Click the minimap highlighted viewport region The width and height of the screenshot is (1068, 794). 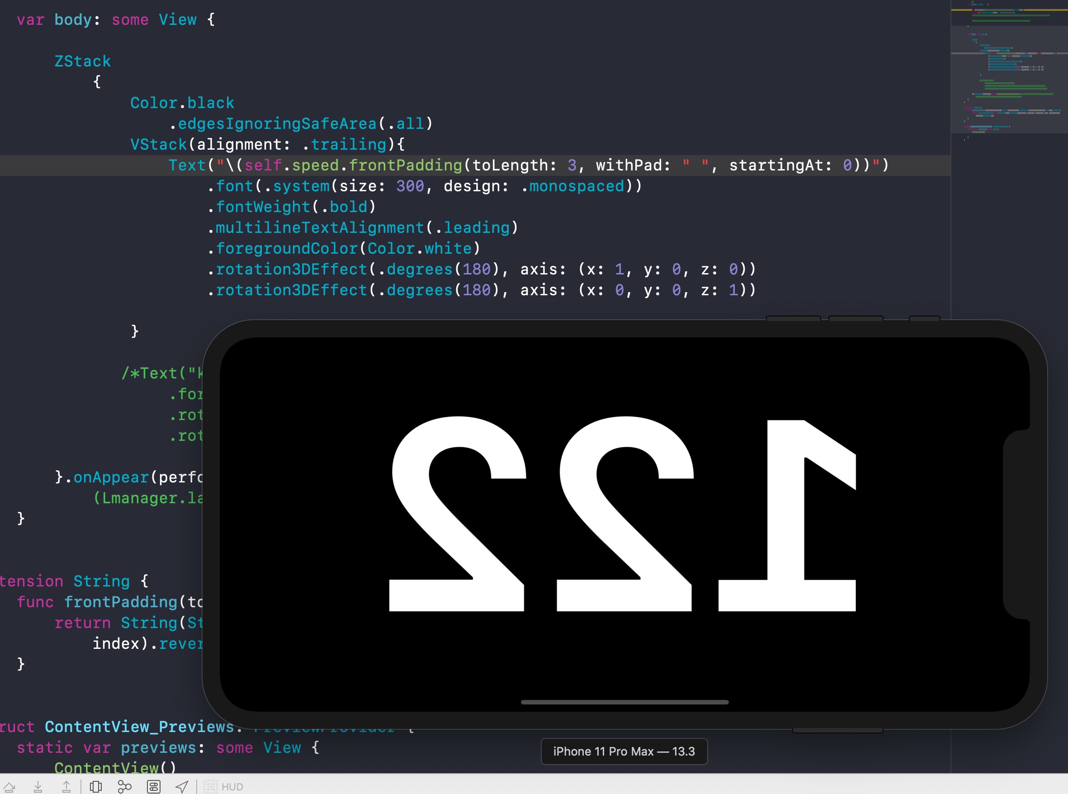tap(1008, 79)
